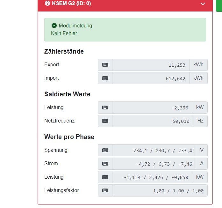The height and width of the screenshot is (208, 222).
Task: Click keyboard icon in the Spannung row
Action: tap(105, 150)
